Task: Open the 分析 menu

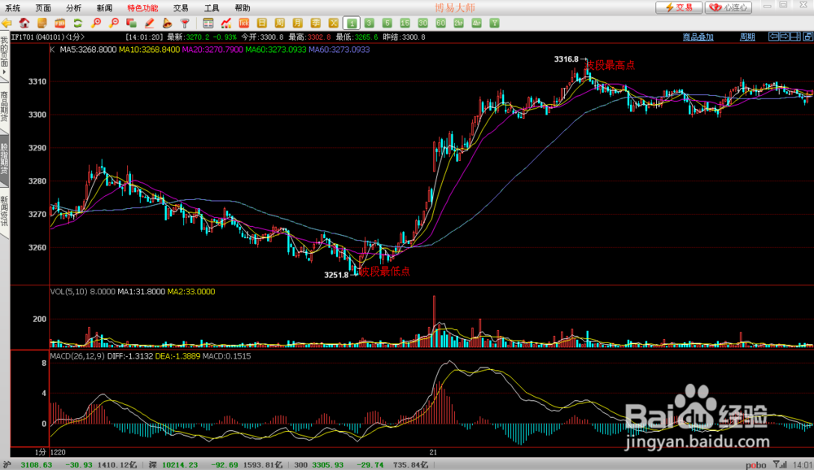Action: (x=74, y=8)
